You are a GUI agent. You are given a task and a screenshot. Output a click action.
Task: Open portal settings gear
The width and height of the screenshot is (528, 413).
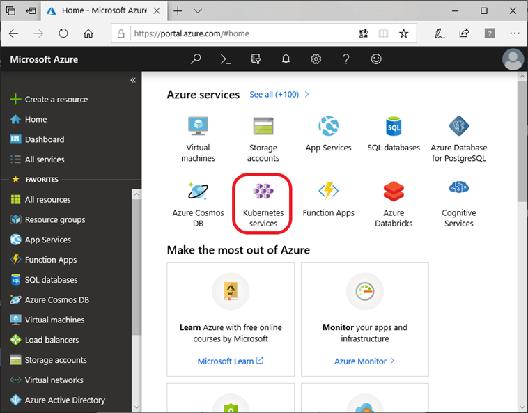(316, 59)
